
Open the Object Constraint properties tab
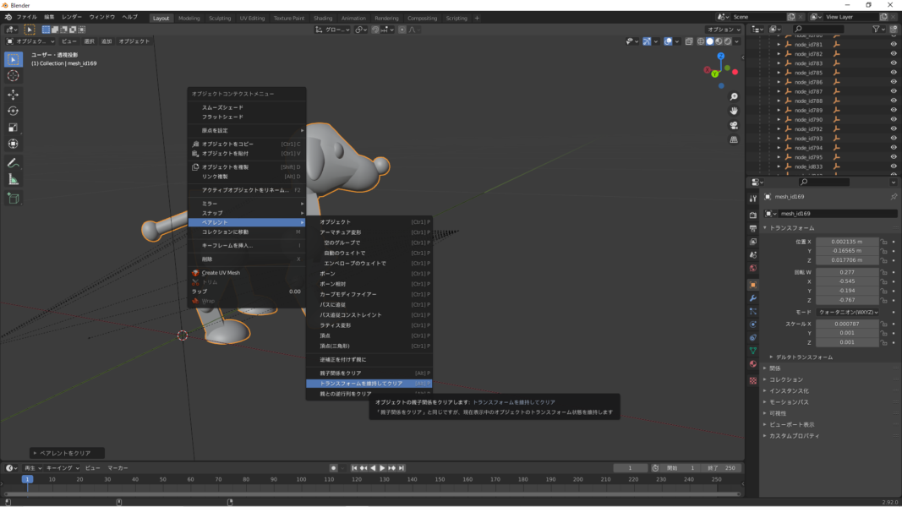(x=753, y=337)
